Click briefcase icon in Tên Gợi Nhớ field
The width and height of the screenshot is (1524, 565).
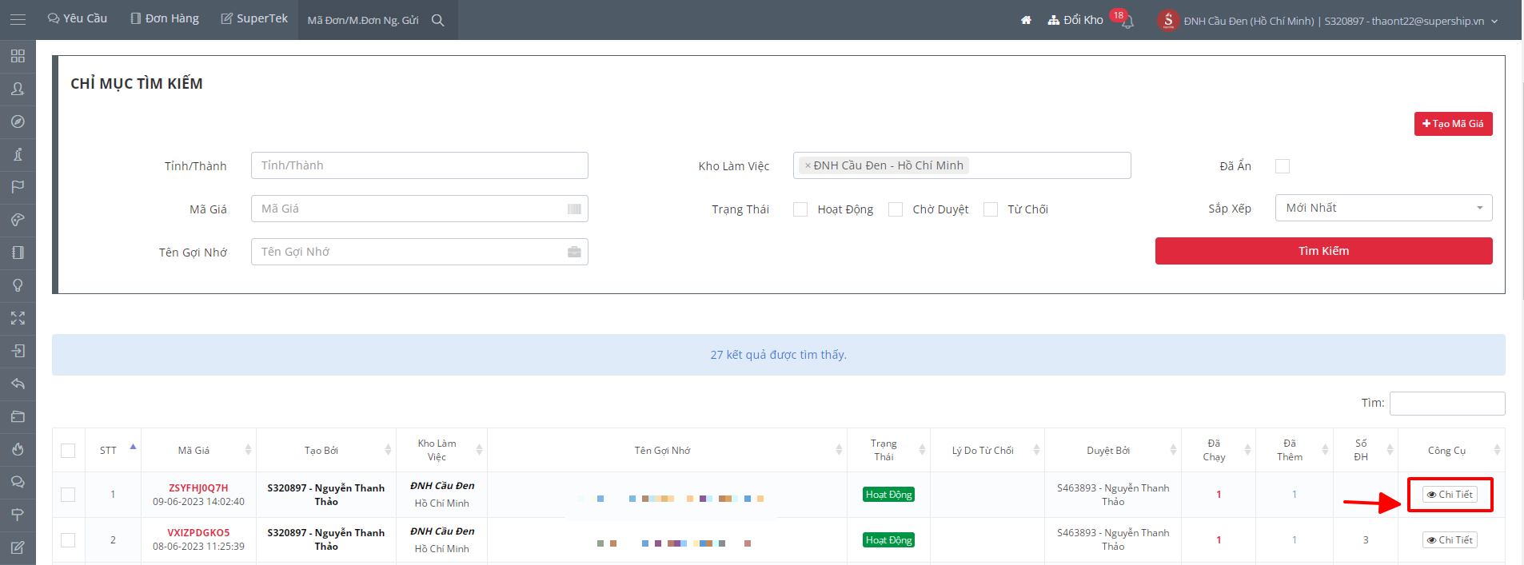[574, 252]
